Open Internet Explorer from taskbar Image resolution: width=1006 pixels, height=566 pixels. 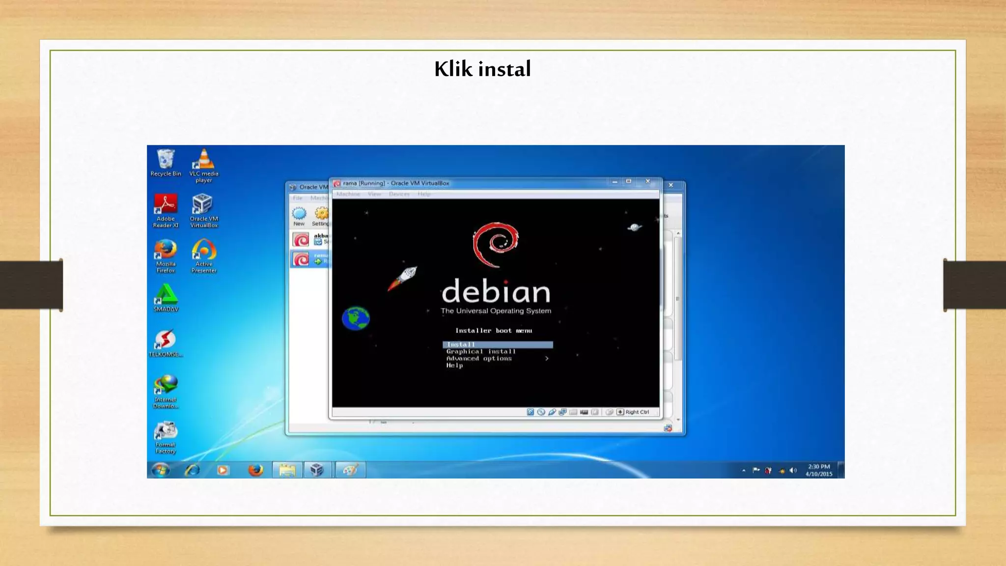(x=192, y=470)
